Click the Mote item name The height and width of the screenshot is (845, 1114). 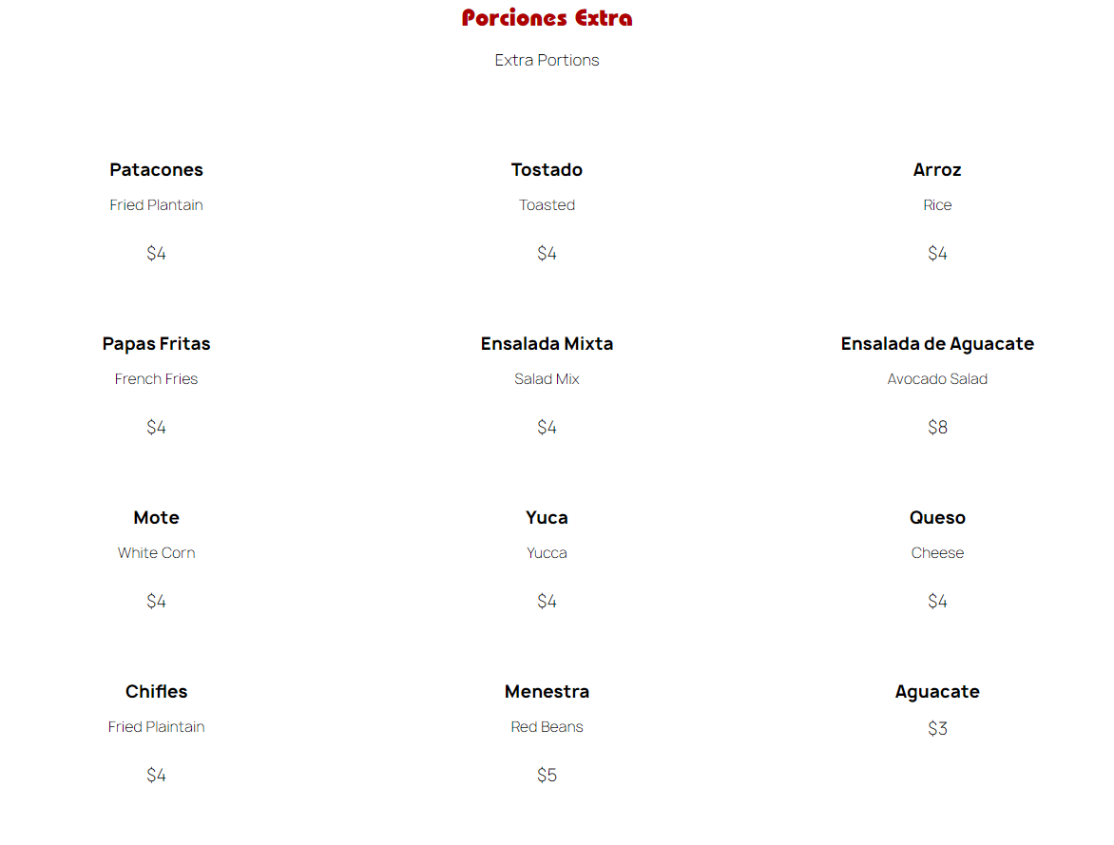click(156, 518)
